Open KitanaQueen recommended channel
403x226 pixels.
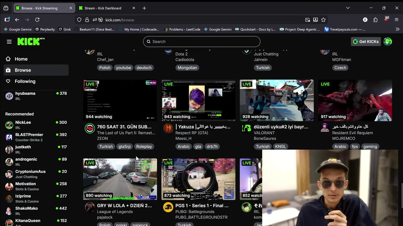[x=36, y=222]
